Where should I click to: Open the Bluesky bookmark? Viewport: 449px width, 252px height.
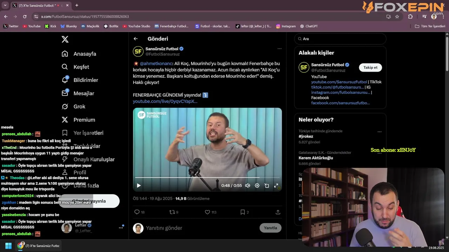tap(69, 26)
